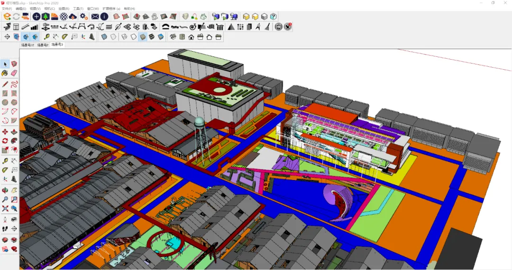This screenshot has height=270, width=512.
Task: Open the round info 'i' icon
Action: [104, 17]
